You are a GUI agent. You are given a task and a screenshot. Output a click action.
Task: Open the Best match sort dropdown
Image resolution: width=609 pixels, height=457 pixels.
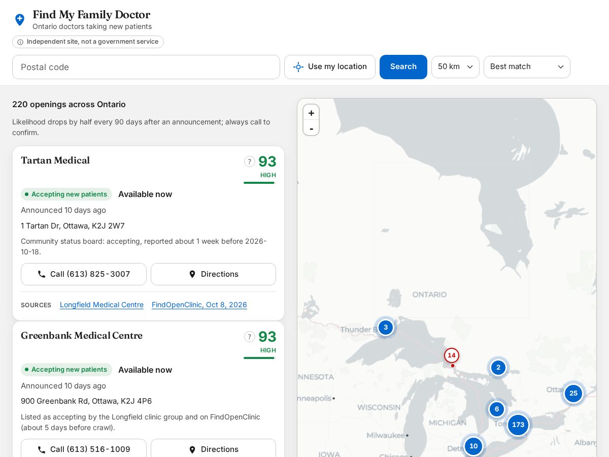point(527,67)
